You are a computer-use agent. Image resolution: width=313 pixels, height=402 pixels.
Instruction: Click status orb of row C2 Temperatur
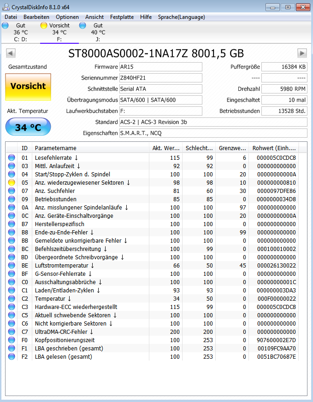point(12,298)
